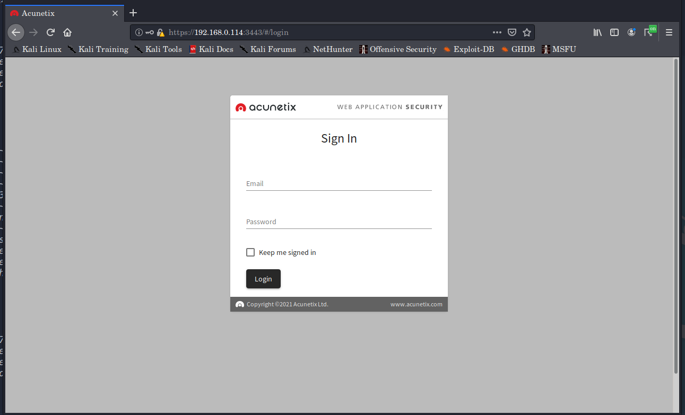The width and height of the screenshot is (685, 415).
Task: Open the page actions three-dots menu
Action: click(x=497, y=32)
